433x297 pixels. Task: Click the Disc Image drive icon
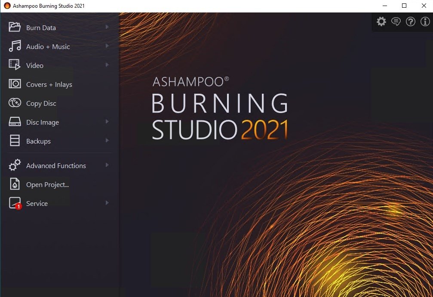(15, 122)
